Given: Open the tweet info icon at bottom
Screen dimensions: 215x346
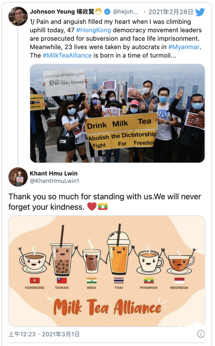Looking at the screenshot, I should [201, 334].
